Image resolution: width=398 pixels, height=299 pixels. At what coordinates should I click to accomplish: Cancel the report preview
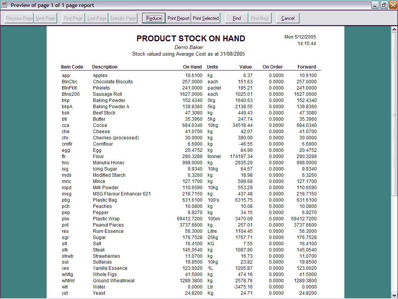(x=288, y=18)
